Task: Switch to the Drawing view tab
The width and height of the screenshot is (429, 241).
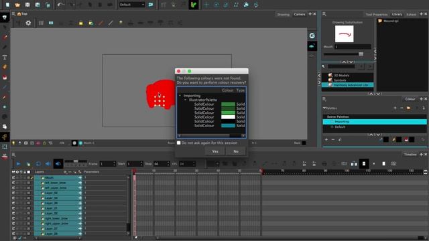Action: (283, 15)
